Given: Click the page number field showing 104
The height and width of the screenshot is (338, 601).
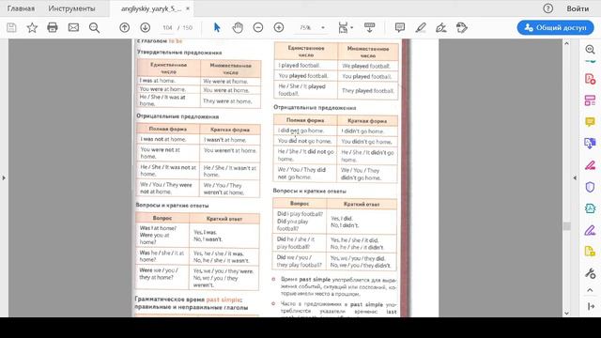Looking at the screenshot, I should (167, 27).
